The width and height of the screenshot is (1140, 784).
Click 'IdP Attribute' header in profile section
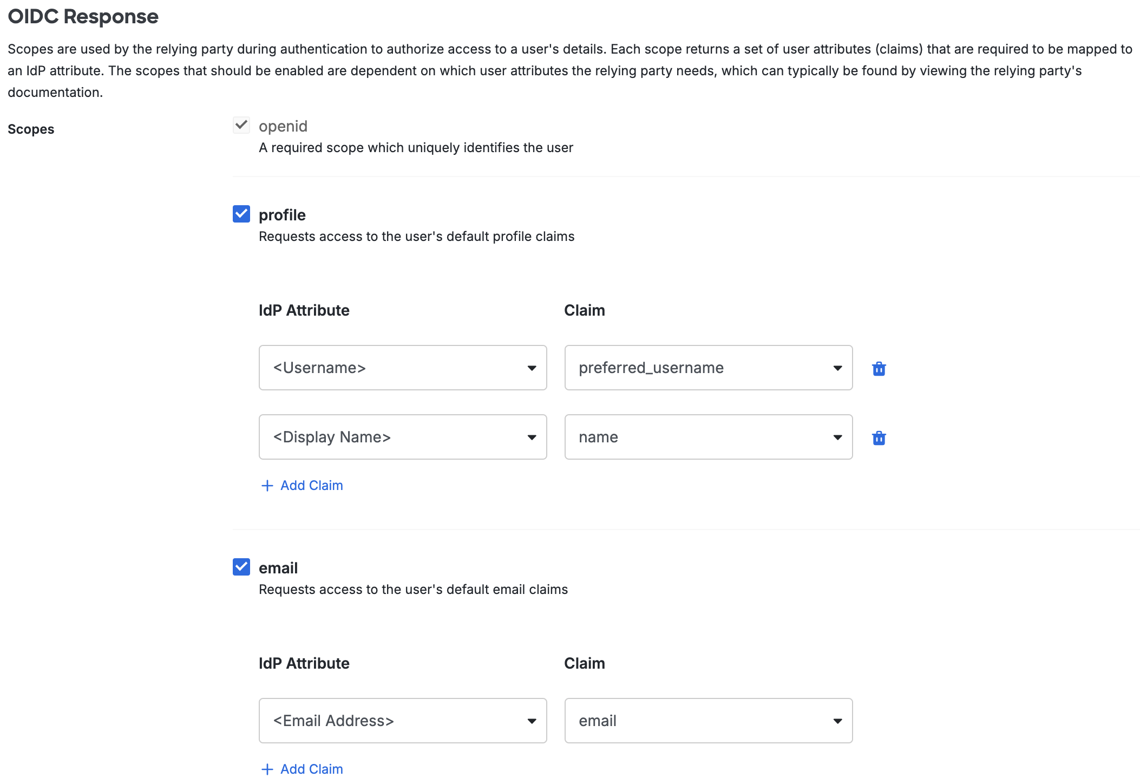pos(304,310)
